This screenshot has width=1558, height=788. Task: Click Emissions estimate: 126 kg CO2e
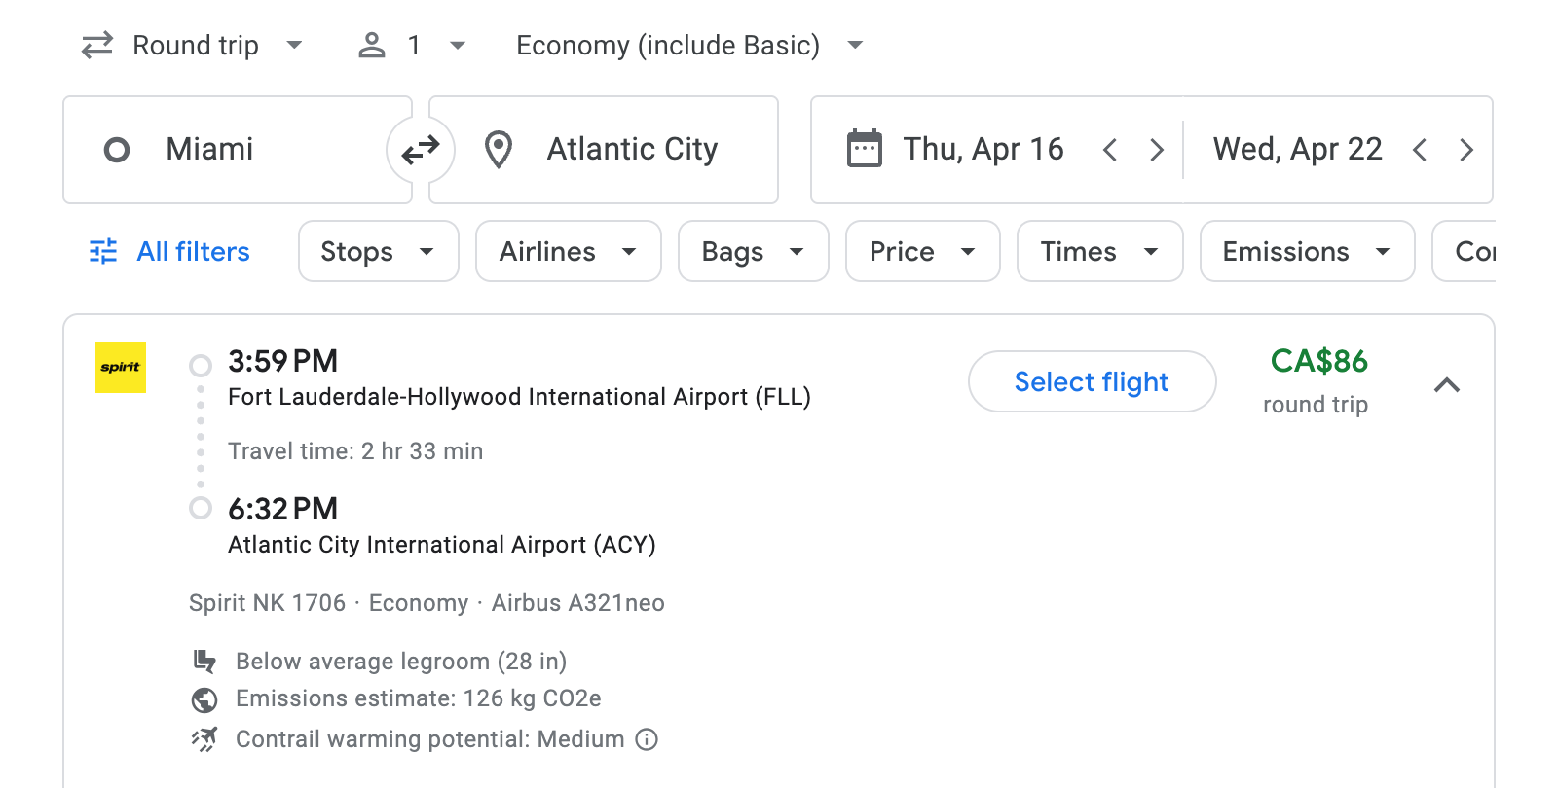point(419,698)
